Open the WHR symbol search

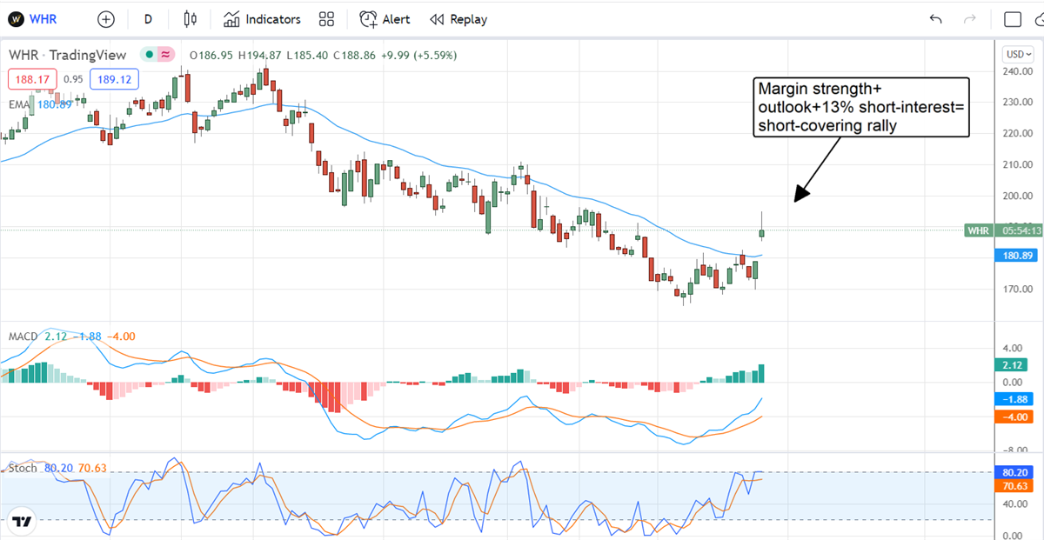44,19
